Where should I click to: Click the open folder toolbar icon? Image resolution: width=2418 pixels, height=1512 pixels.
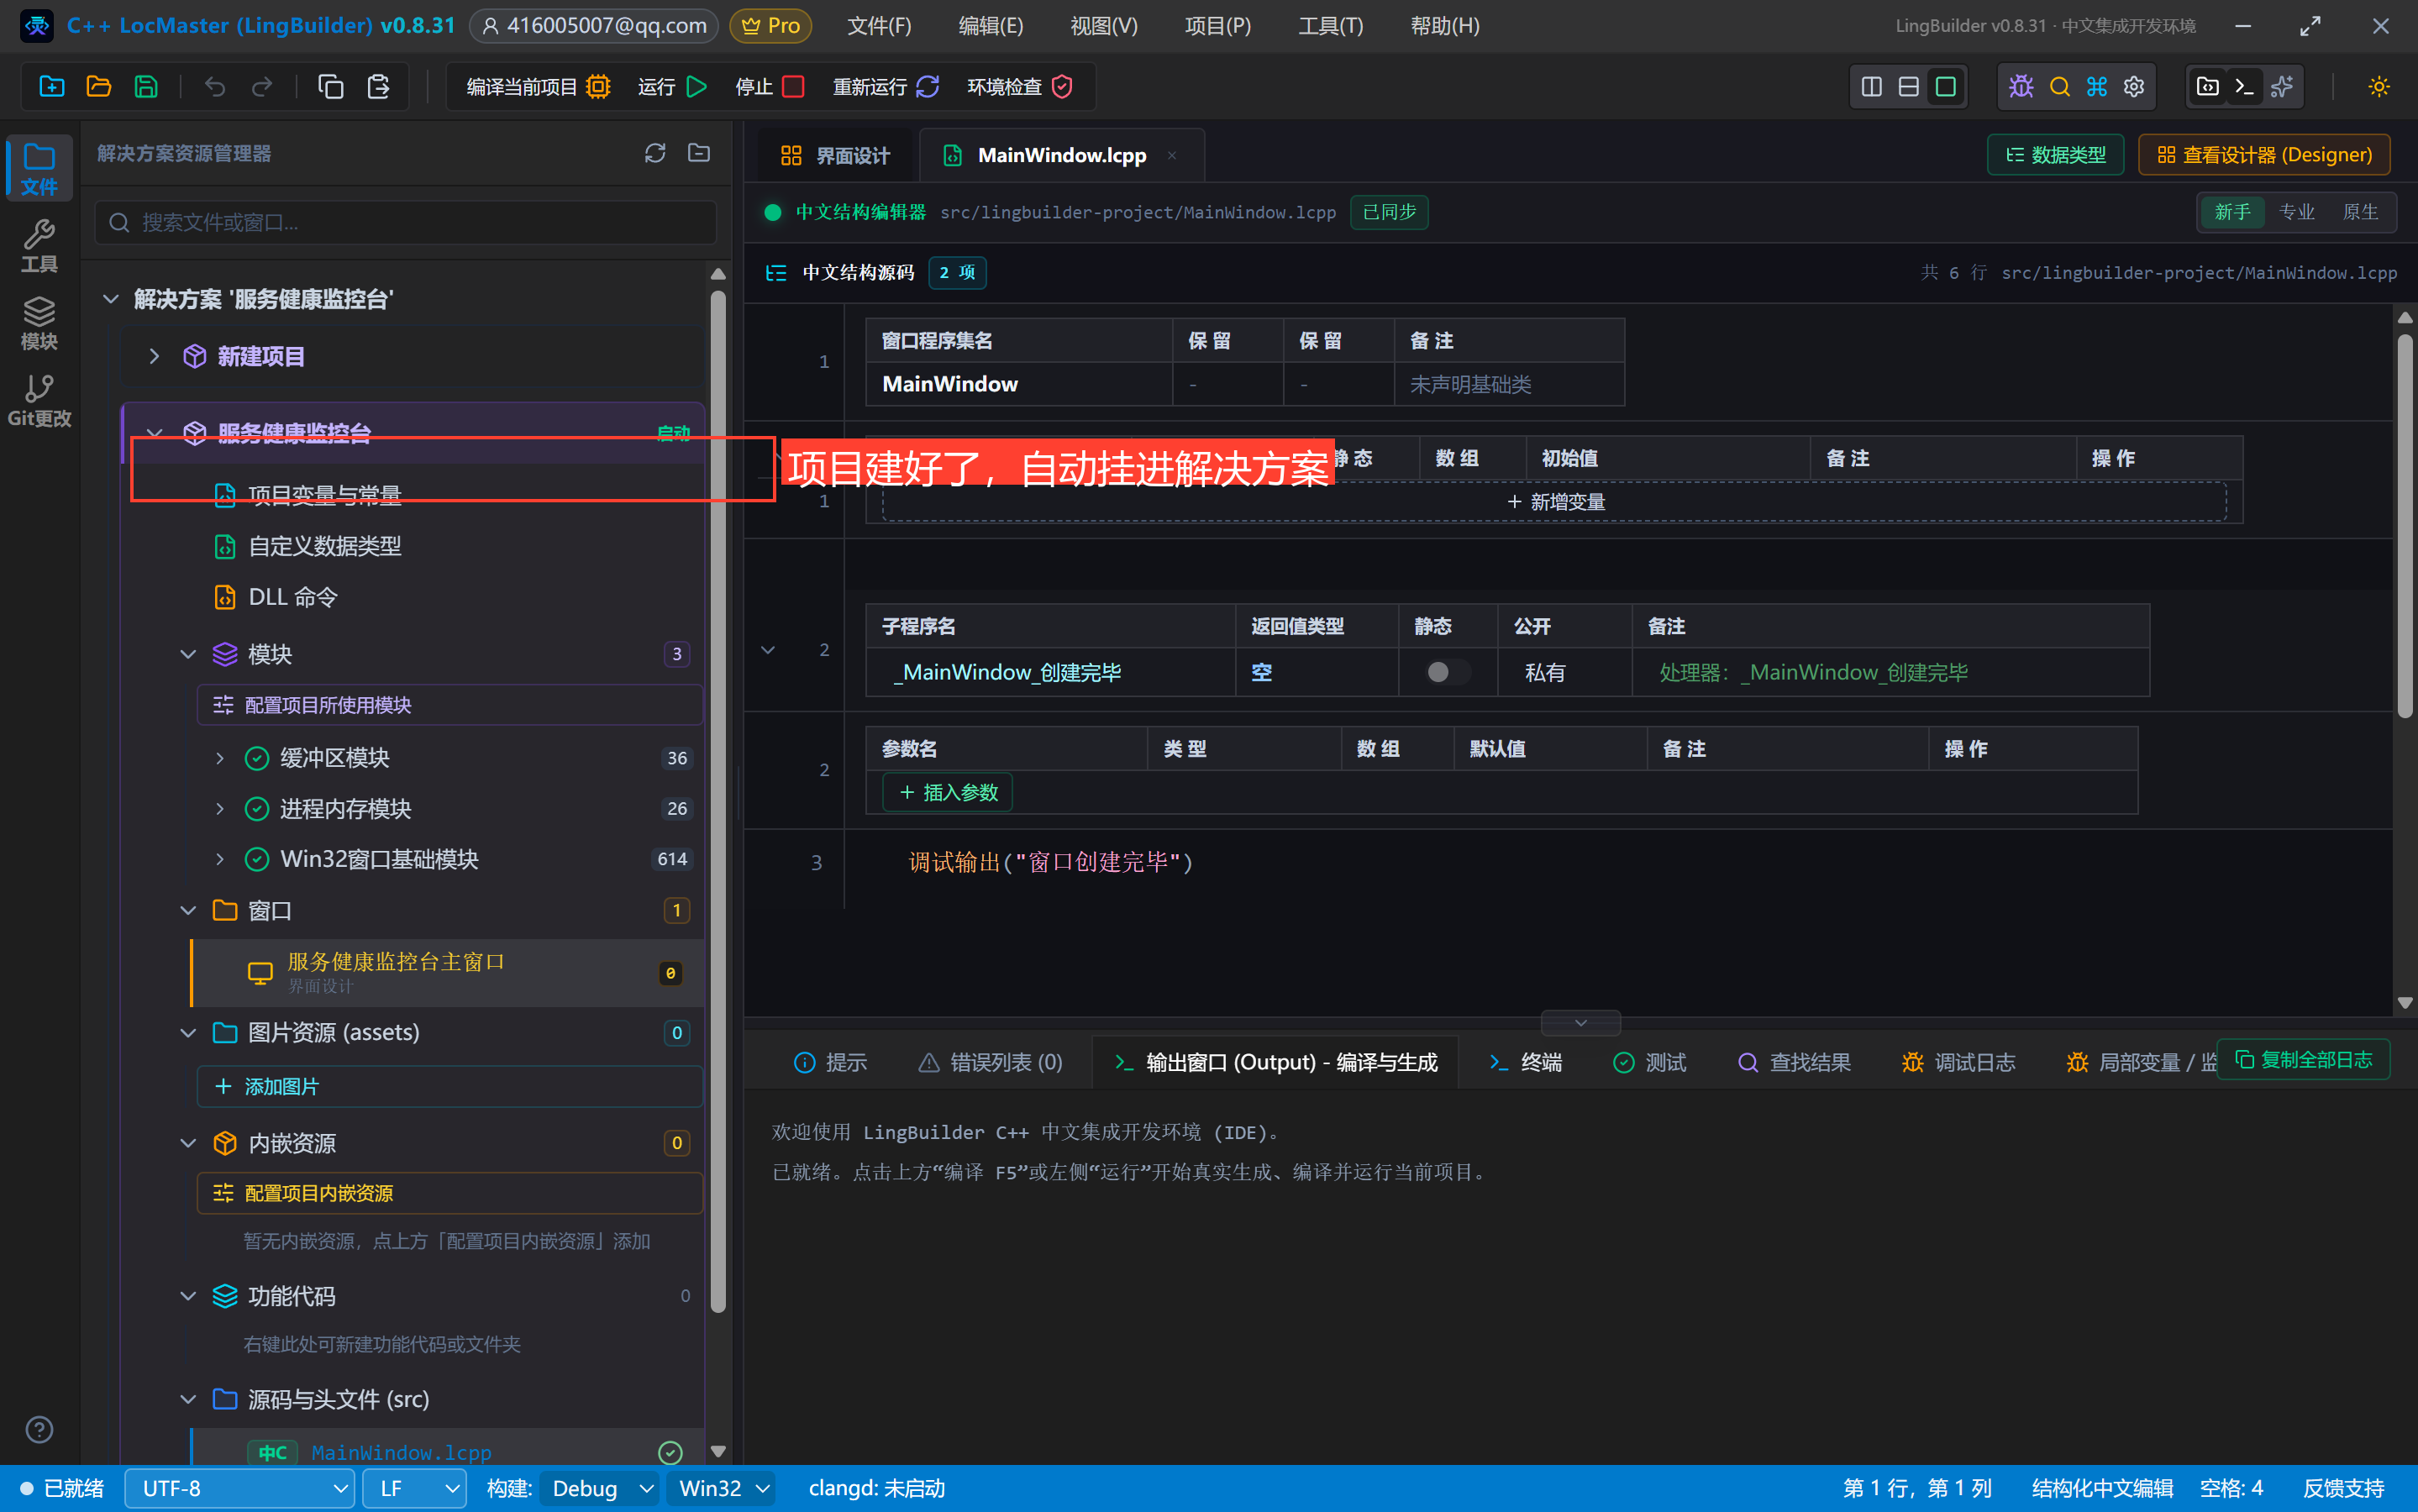[98, 87]
